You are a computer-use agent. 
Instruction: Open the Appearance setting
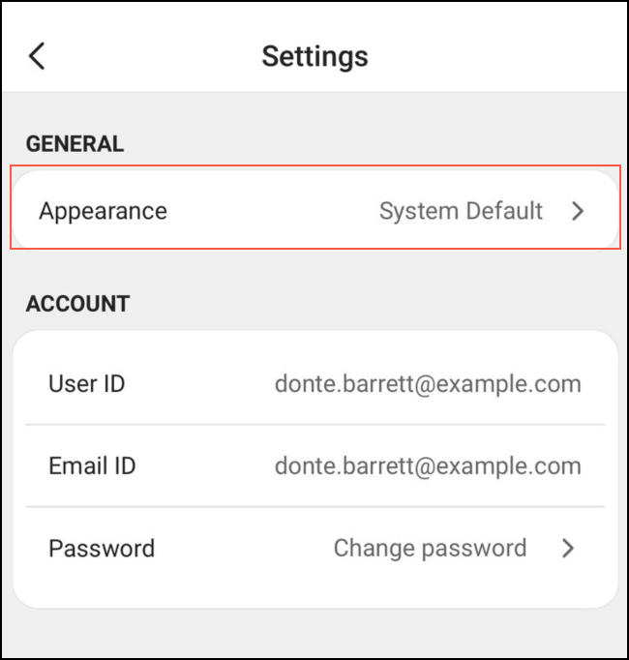[314, 211]
